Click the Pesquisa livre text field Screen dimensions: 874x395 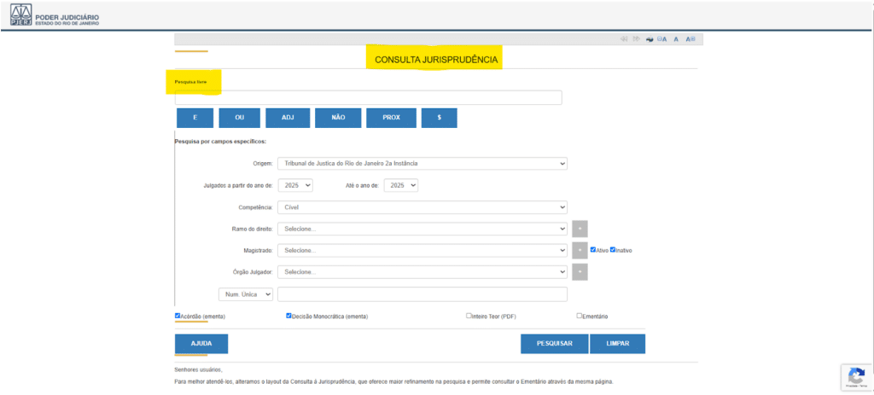coord(368,97)
